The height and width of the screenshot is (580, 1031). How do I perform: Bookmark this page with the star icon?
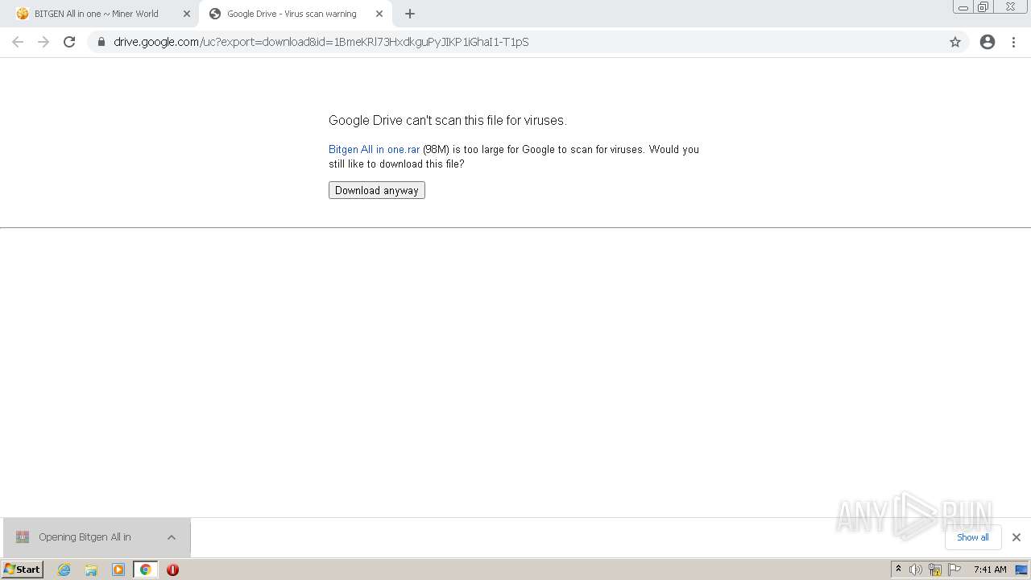955,42
